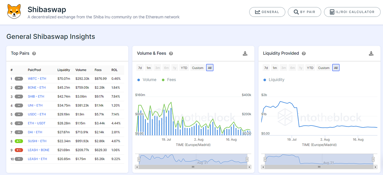Open the LEASH - ETH pair
The image size is (383, 175).
point(37,159)
